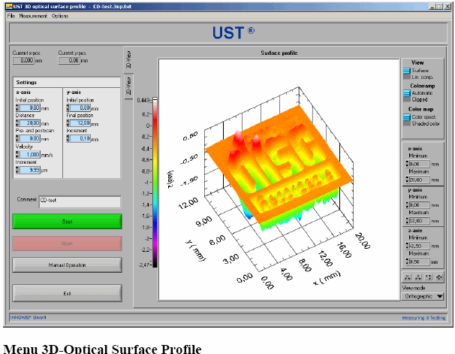
Task: Switch to the 2D-View tab
Action: [128, 86]
